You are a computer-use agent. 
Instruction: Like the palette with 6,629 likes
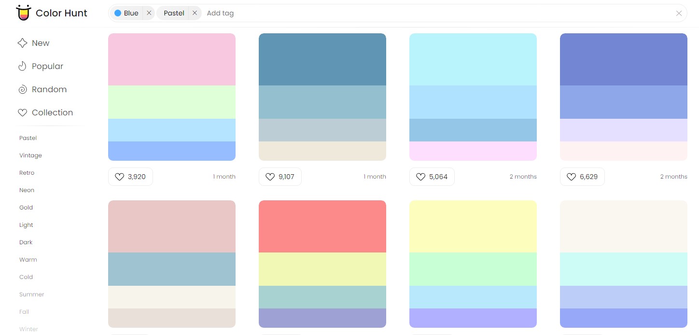coord(582,177)
